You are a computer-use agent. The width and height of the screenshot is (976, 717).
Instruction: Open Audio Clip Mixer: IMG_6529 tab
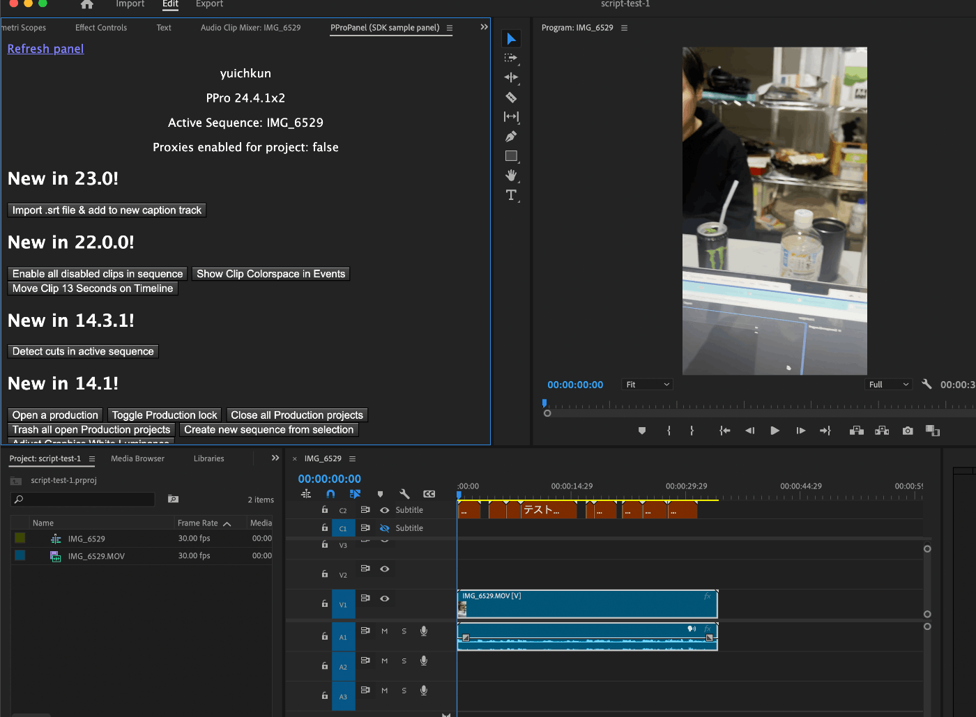[251, 28]
